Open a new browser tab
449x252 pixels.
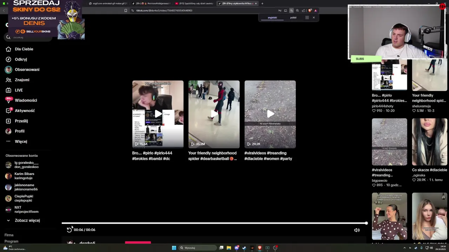262,3
